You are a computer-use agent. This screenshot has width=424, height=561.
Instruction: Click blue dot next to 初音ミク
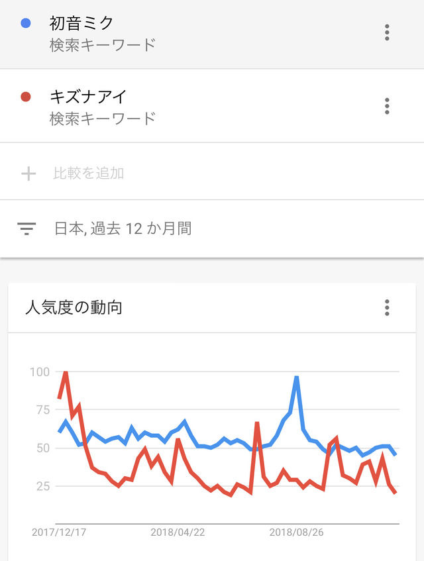point(26,23)
